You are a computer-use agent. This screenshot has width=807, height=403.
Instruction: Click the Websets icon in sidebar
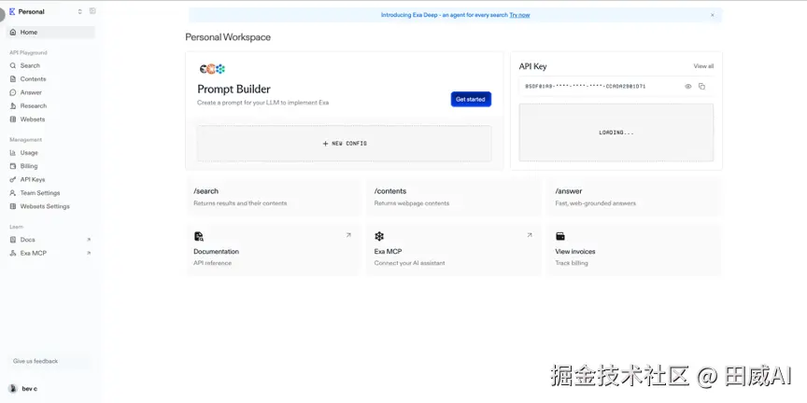point(13,119)
